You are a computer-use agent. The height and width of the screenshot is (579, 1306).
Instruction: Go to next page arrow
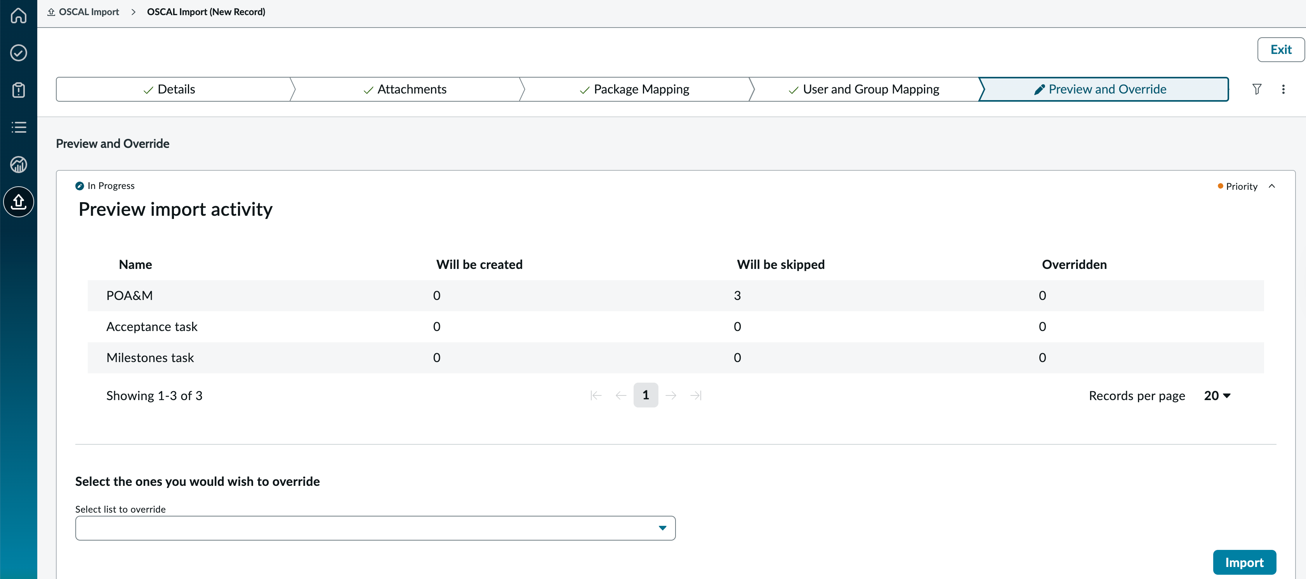point(671,395)
